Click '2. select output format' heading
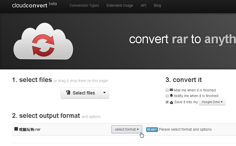 [x=46, y=116]
